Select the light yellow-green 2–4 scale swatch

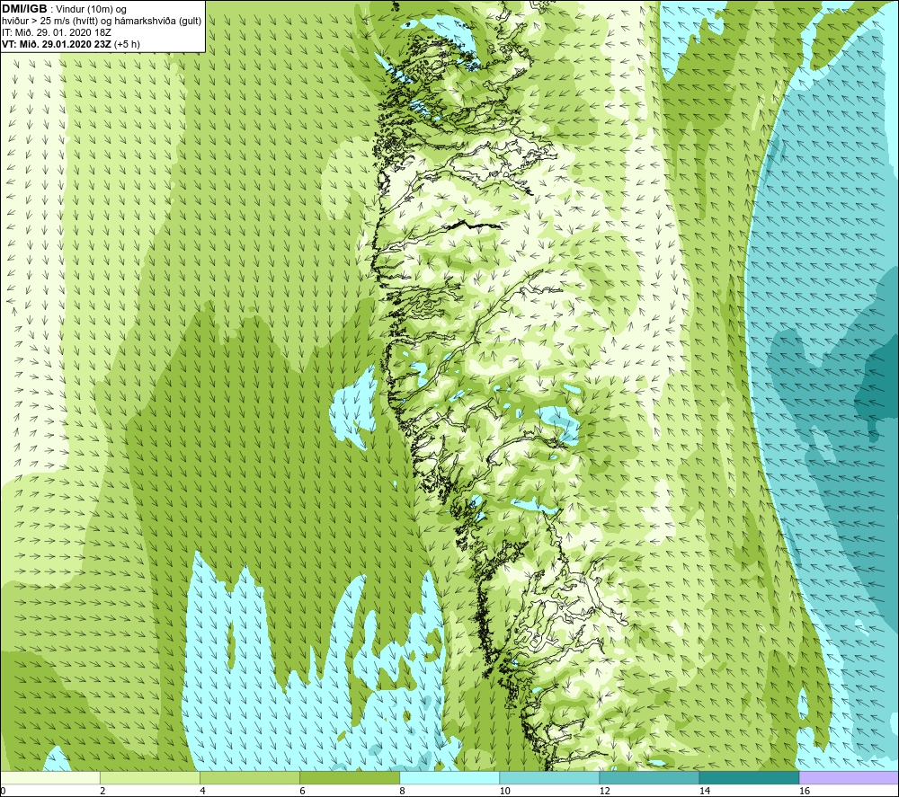[150, 777]
